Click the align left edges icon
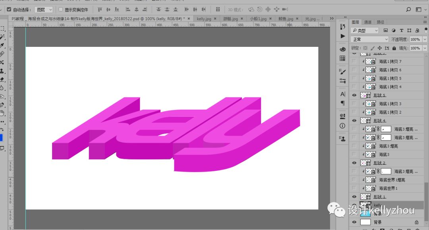Image resolution: width=429 pixels, height=230 pixels. click(x=128, y=10)
